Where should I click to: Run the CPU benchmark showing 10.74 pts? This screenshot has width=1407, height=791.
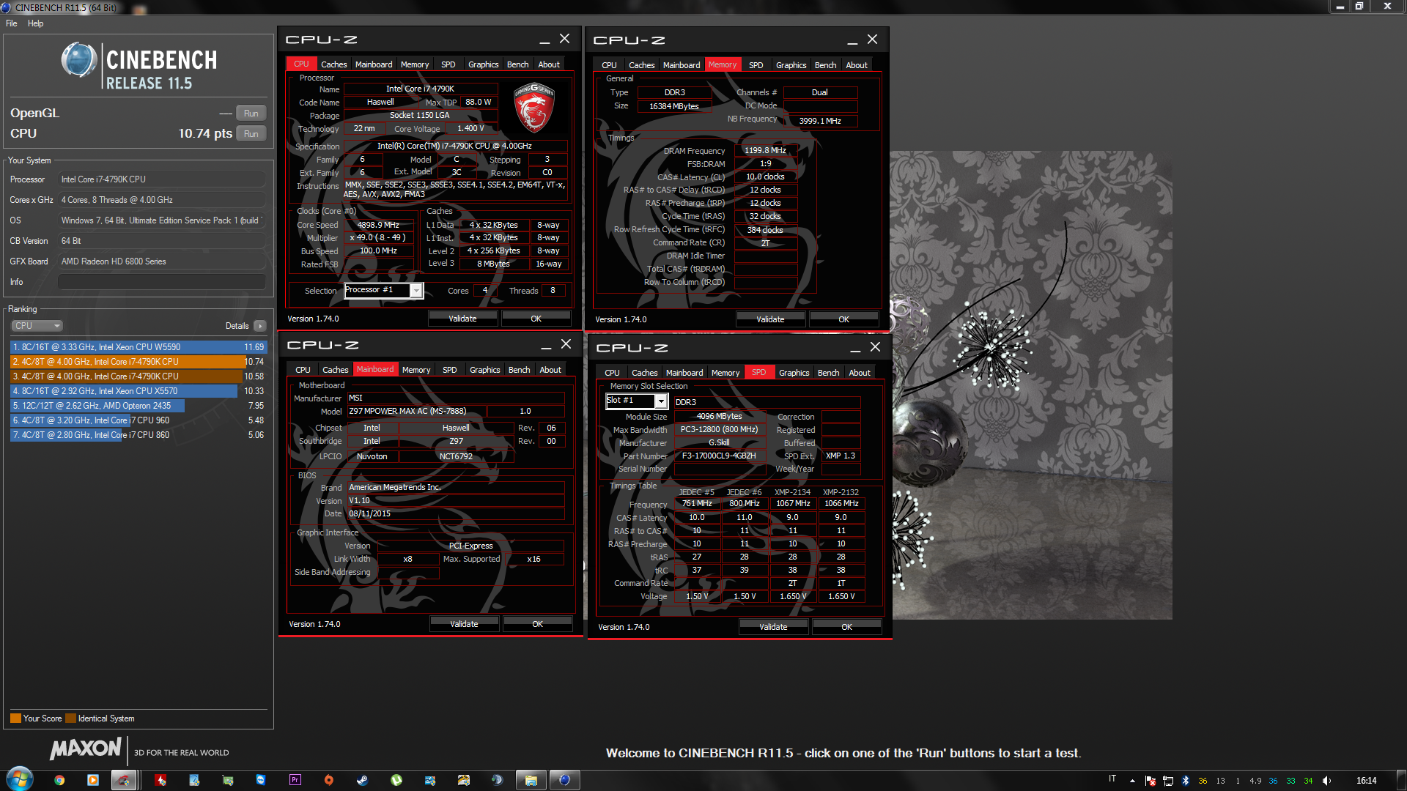pos(251,134)
